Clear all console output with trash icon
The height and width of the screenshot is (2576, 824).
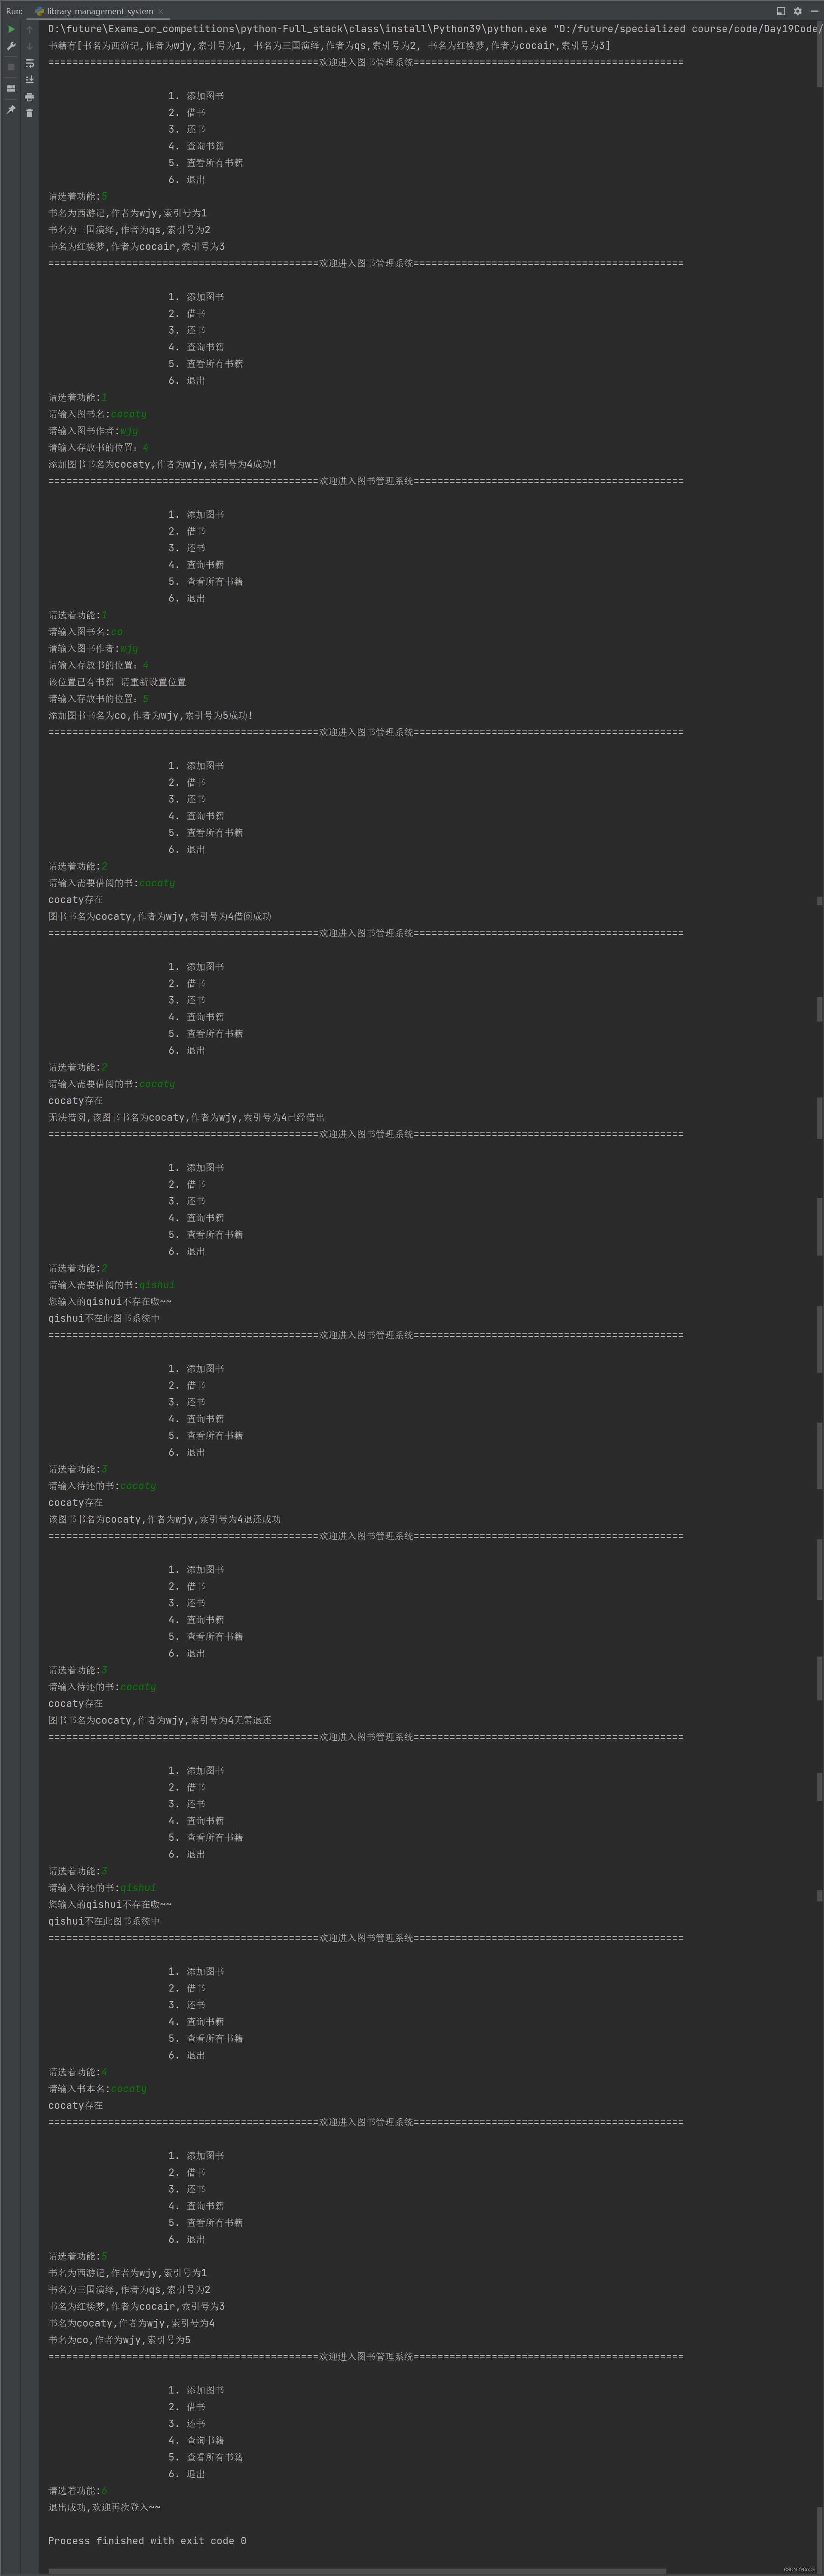(x=29, y=113)
